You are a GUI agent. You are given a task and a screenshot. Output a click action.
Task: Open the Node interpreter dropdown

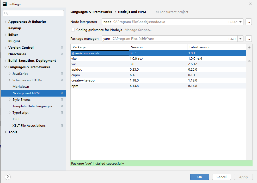click(x=240, y=22)
